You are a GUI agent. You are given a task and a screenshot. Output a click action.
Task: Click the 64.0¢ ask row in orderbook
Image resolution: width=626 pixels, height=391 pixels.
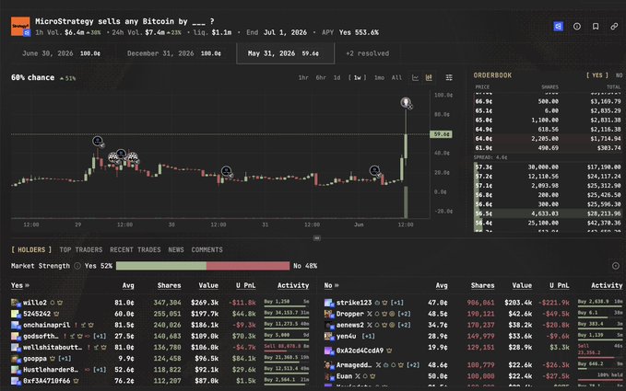tap(548, 139)
